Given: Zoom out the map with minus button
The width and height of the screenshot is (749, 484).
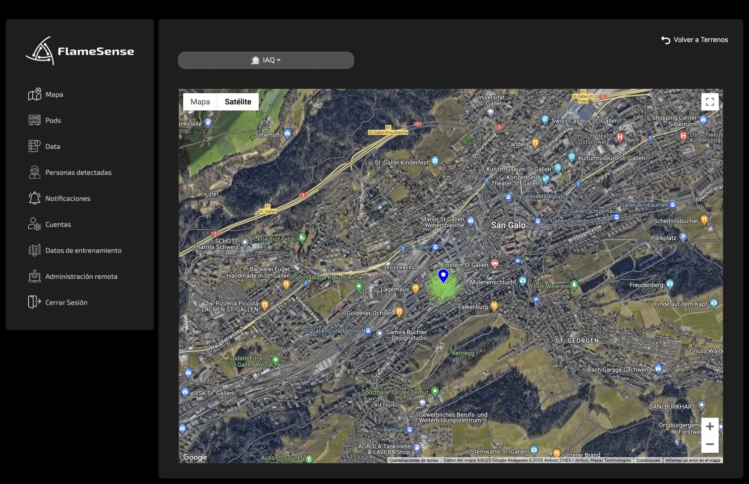Looking at the screenshot, I should (x=710, y=444).
